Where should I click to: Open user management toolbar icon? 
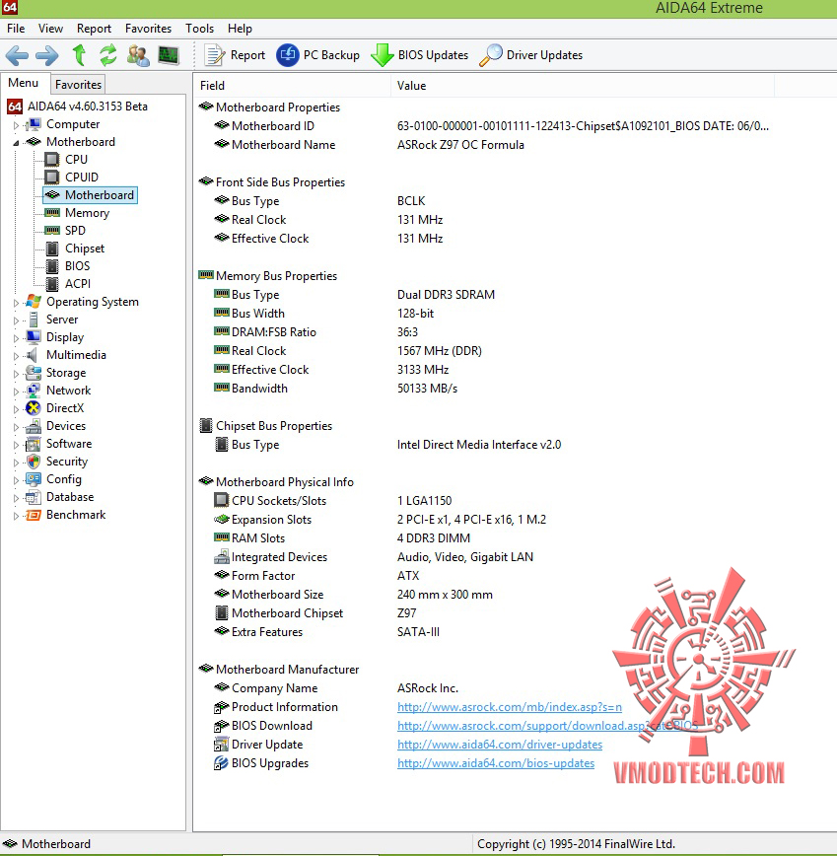pyautogui.click(x=138, y=55)
